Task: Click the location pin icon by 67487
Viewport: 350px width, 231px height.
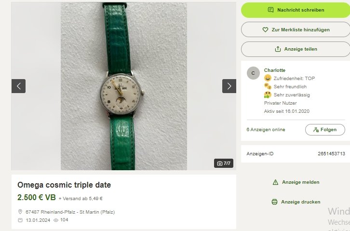Action: [20, 212]
